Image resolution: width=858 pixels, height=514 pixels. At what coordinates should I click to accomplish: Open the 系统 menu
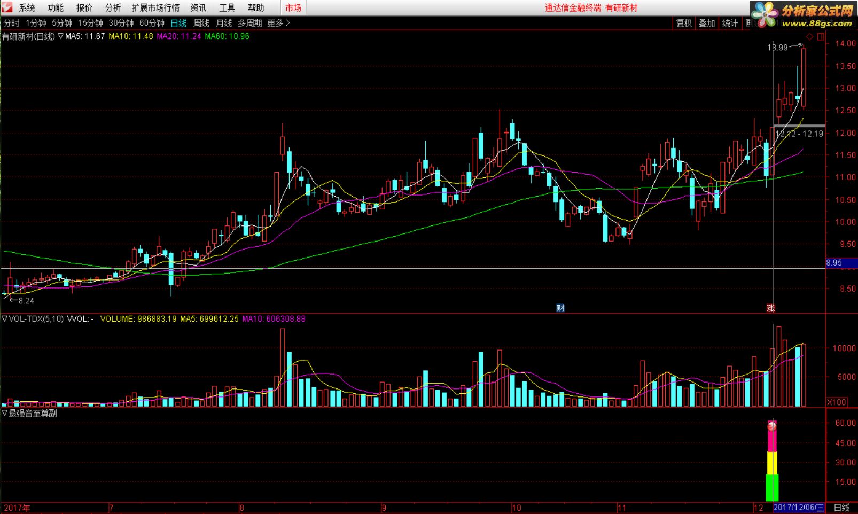point(27,7)
